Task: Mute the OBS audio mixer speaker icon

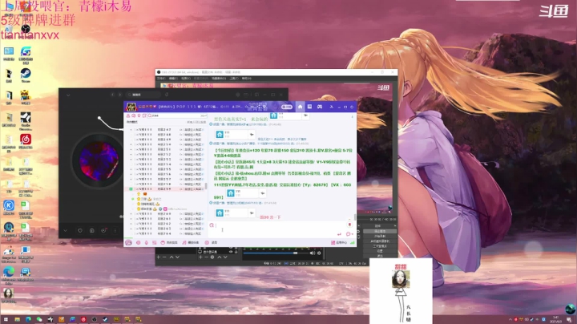Action: tap(312, 253)
